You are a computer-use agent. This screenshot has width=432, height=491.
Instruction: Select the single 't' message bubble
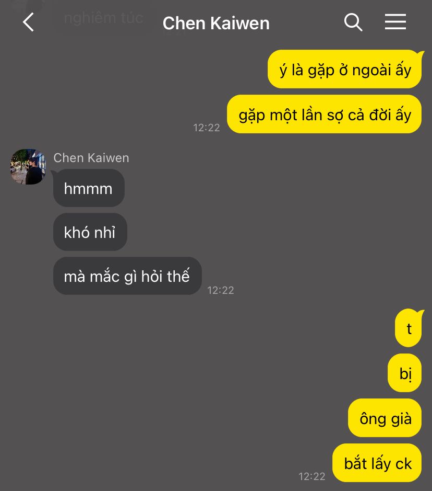pyautogui.click(x=408, y=328)
